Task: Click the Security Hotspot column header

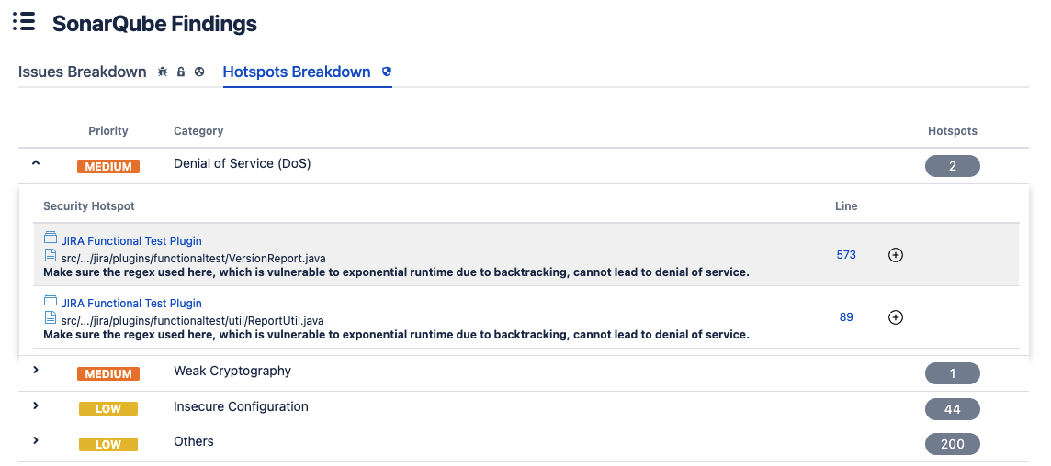Action: [89, 205]
